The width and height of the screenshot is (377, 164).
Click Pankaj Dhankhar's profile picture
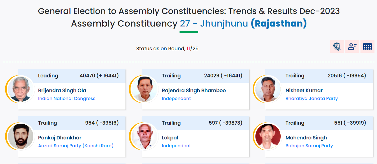[19, 136]
